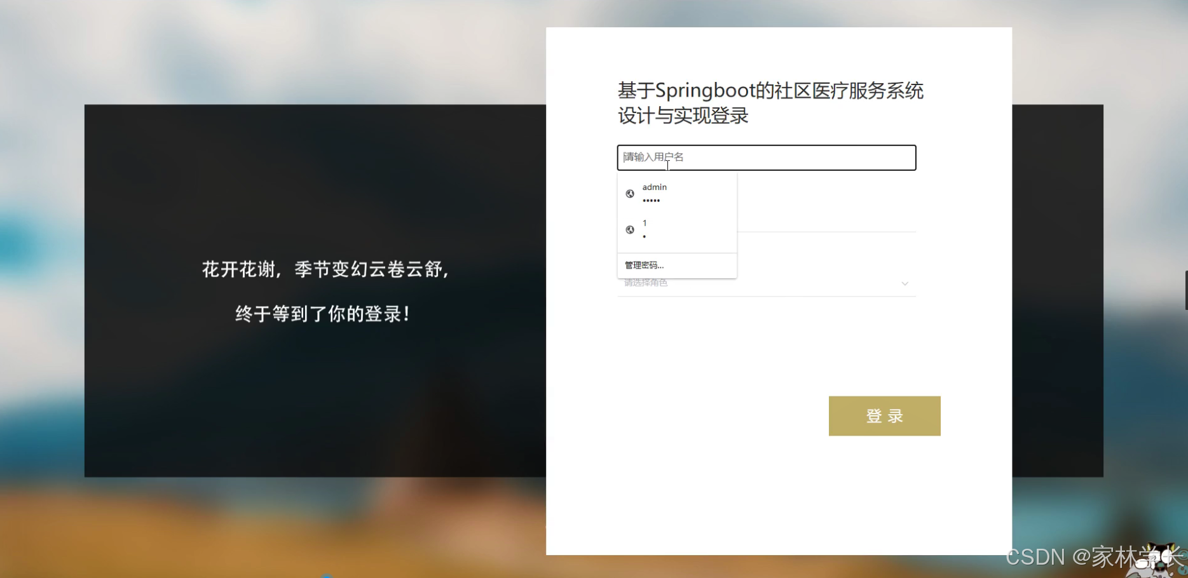This screenshot has height=578, width=1188.
Task: Click the globe icon beside account 1
Action: click(630, 230)
